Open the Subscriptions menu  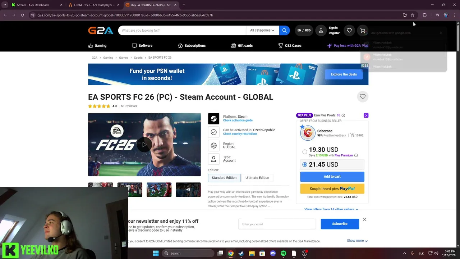tap(192, 46)
